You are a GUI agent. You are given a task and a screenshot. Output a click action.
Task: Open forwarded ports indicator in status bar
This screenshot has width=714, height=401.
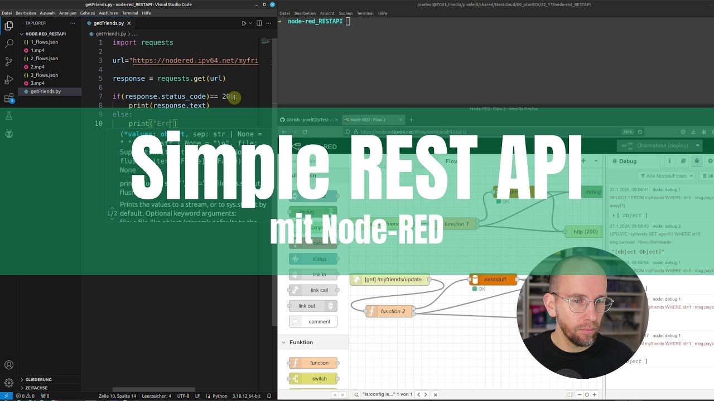(x=45, y=396)
